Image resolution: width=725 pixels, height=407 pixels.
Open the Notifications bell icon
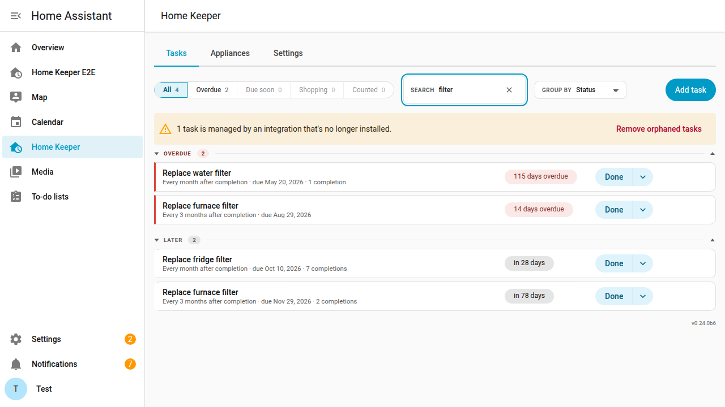(16, 364)
